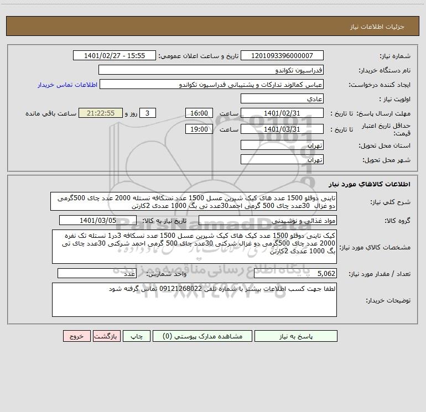Viewport: 426px width, 412px height.
Task: Click the تاریخ و ساعت اعلان عمومی label
Action: pyautogui.click(x=199, y=56)
